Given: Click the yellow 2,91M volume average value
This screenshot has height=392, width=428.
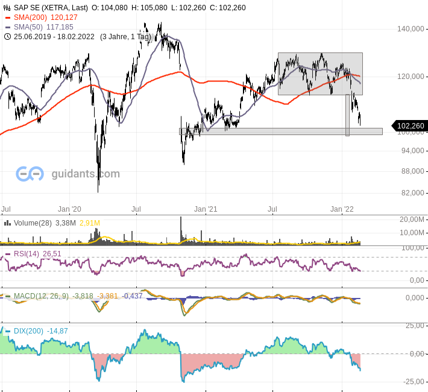Looking at the screenshot, I should [90, 223].
